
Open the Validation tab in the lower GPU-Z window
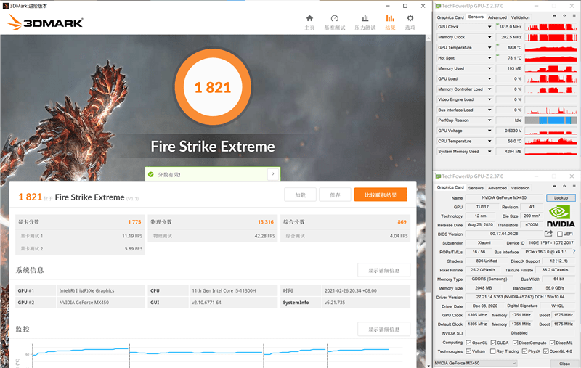point(520,188)
